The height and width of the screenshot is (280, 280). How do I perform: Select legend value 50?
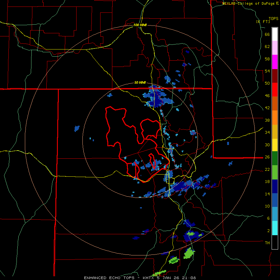pyautogui.click(x=267, y=83)
